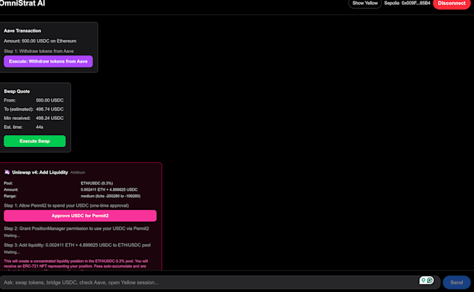474x292 pixels.
Task: Click the Uniswap unicorn icon
Action: 7,172
